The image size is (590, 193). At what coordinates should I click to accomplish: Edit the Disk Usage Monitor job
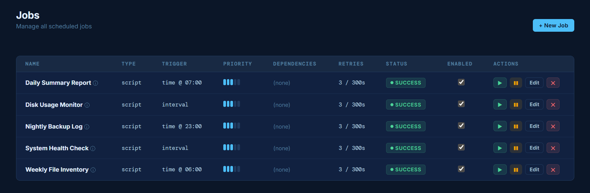click(x=534, y=105)
